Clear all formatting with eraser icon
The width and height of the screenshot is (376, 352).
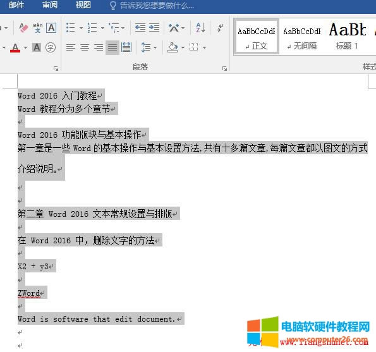pyautogui.click(x=23, y=28)
